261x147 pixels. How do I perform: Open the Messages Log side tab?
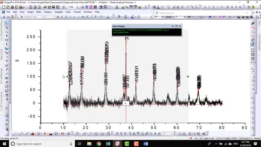pyautogui.click(x=1, y=76)
